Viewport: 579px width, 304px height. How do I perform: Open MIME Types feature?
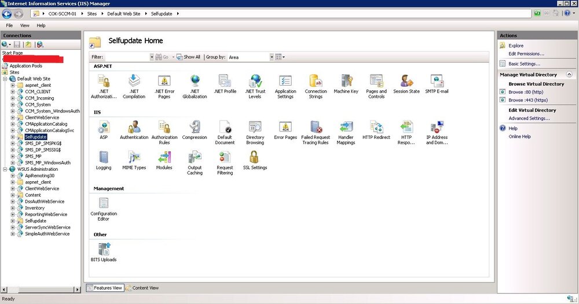tap(134, 160)
